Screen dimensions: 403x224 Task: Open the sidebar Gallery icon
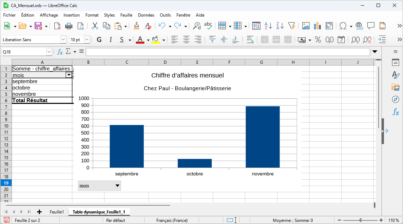point(396,87)
